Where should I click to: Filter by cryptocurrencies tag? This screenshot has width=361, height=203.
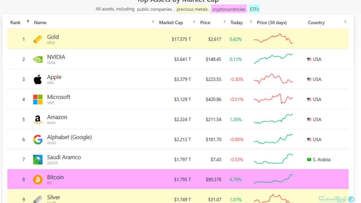(x=229, y=9)
